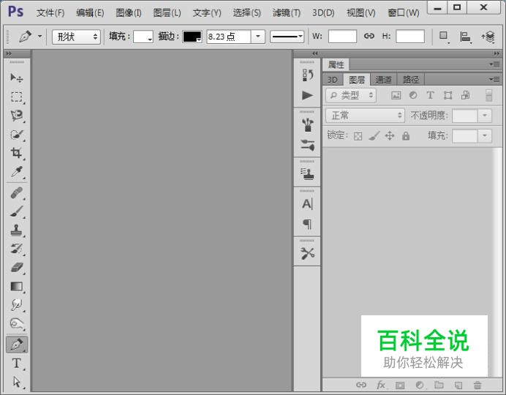The width and height of the screenshot is (506, 395).
Task: Open the Brush Presets panel icon
Action: click(x=307, y=145)
